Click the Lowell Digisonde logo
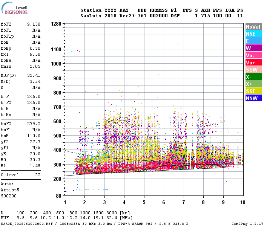264x226 pixels. (14, 8)
